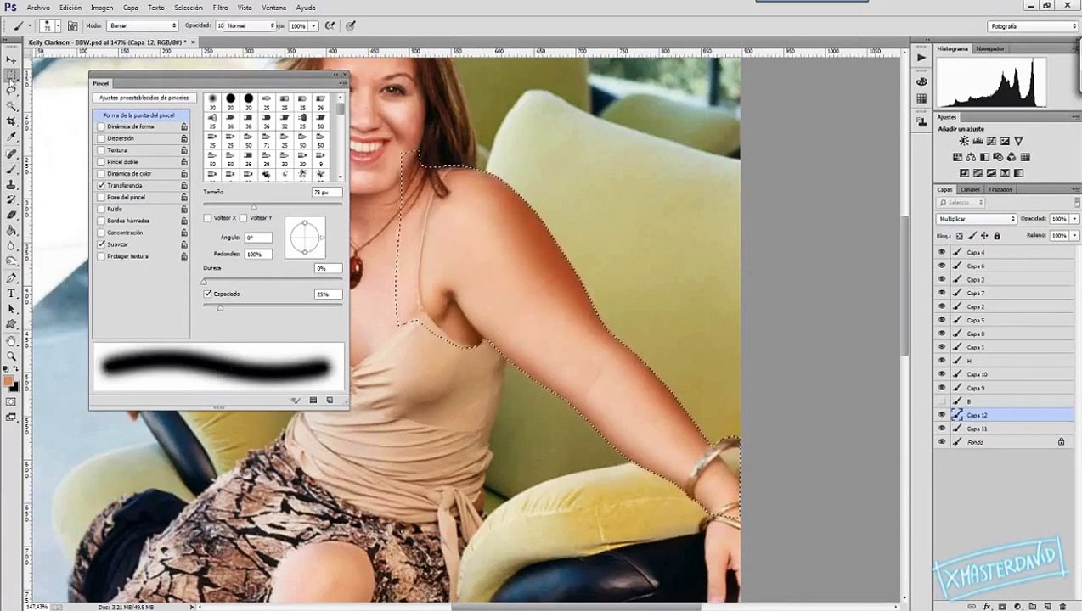Click the Levels adjustment icon
The width and height of the screenshot is (1082, 611).
[x=978, y=141]
